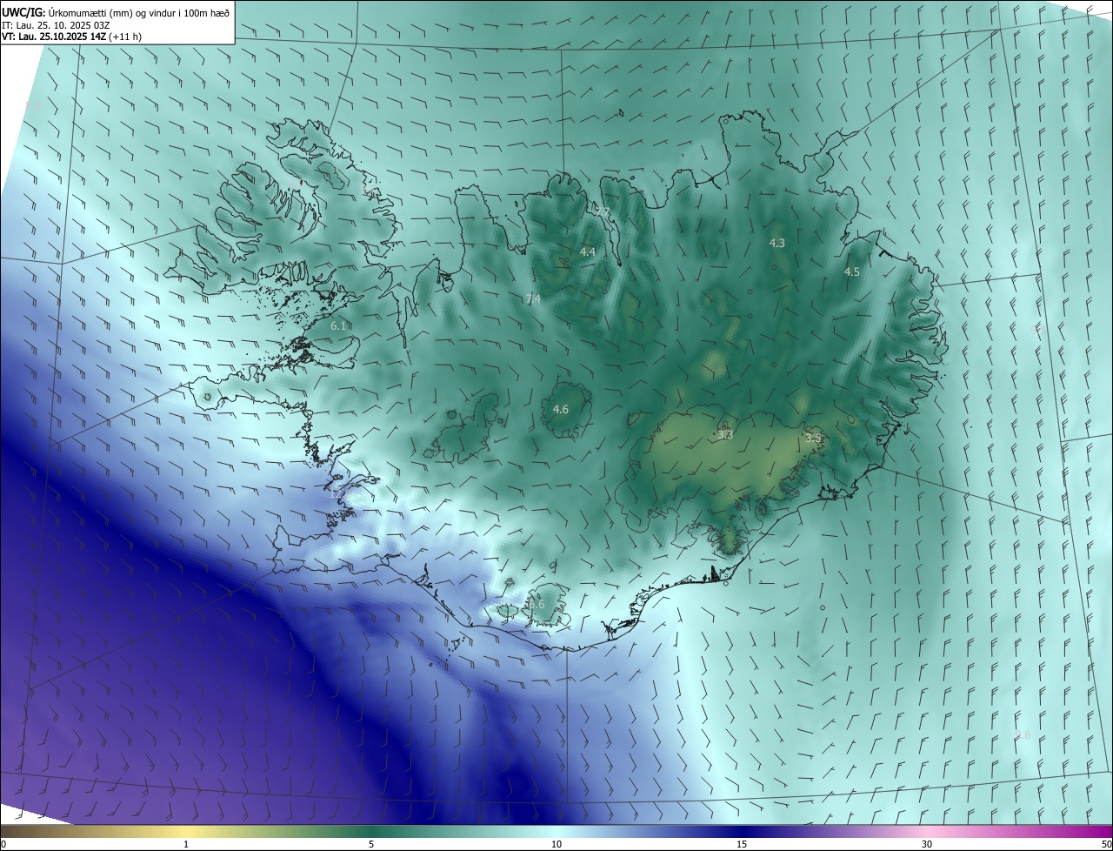Select the 4.6 value inside the glacier outline
The height and width of the screenshot is (851, 1113).
561,409
